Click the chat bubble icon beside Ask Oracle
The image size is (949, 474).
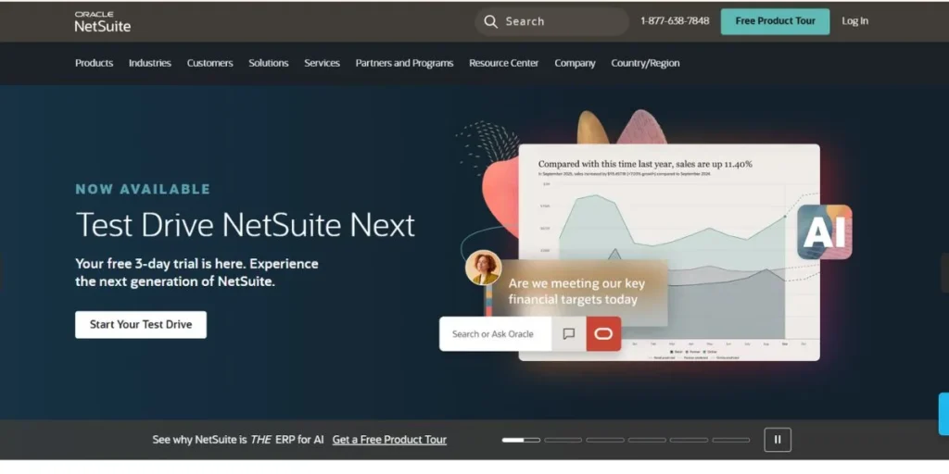tap(568, 333)
